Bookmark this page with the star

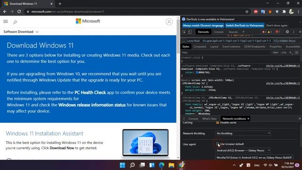(247, 11)
